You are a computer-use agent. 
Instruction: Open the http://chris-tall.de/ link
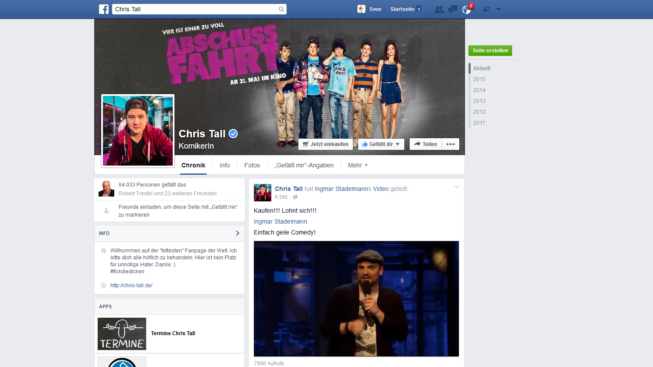[x=131, y=285]
